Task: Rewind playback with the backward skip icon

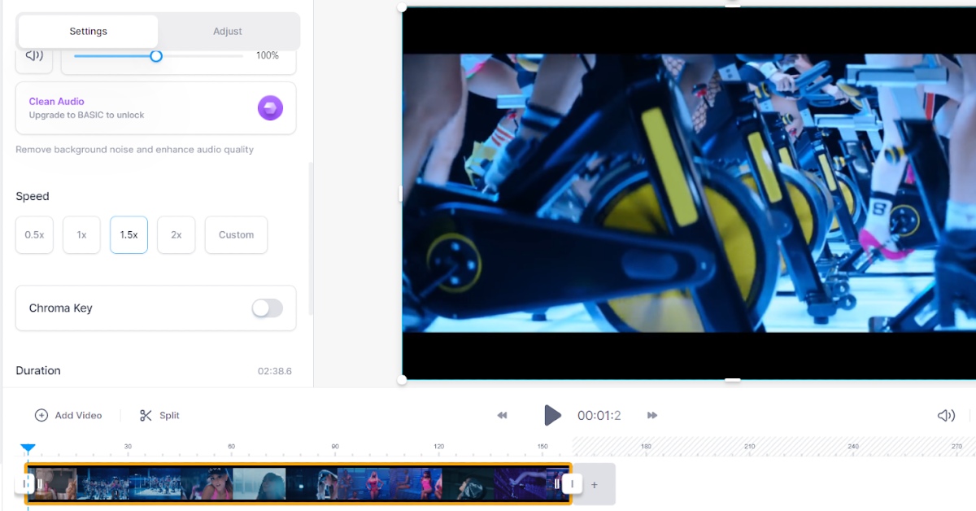Action: pyautogui.click(x=502, y=415)
